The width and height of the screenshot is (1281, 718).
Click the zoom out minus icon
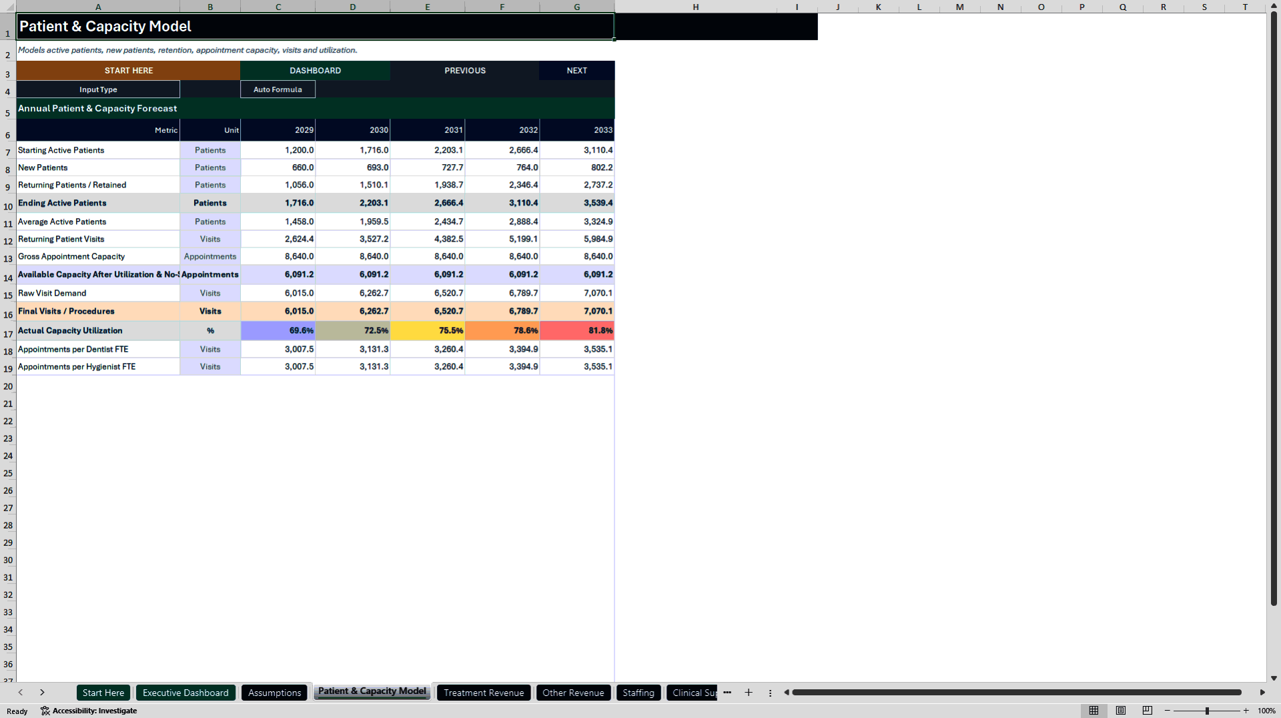[1168, 711]
